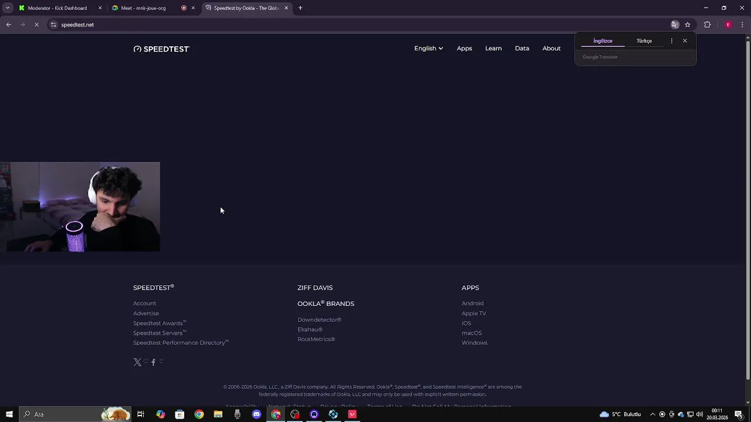
Task: View site information icon in address bar
Action: tap(53, 25)
